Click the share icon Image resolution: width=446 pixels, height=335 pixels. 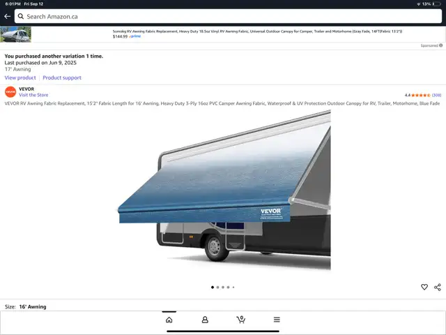coord(438,287)
